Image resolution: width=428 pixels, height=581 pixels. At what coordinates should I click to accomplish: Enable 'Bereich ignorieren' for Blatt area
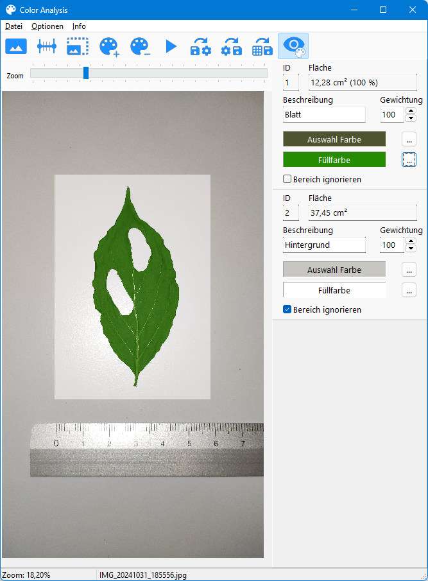click(x=287, y=180)
